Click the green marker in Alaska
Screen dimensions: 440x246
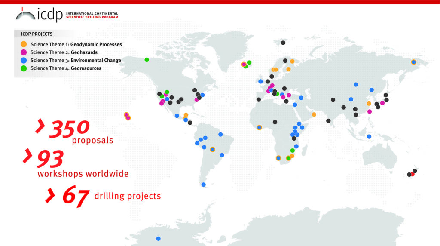coord(147,60)
